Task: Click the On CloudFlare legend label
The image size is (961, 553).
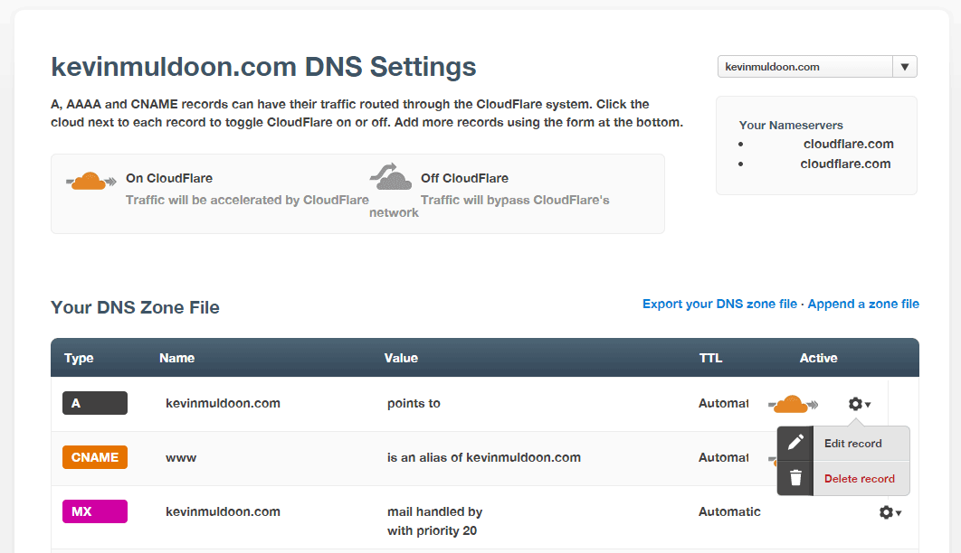Action: (x=169, y=178)
